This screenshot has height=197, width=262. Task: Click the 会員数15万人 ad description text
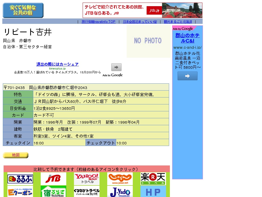[x=57, y=72]
